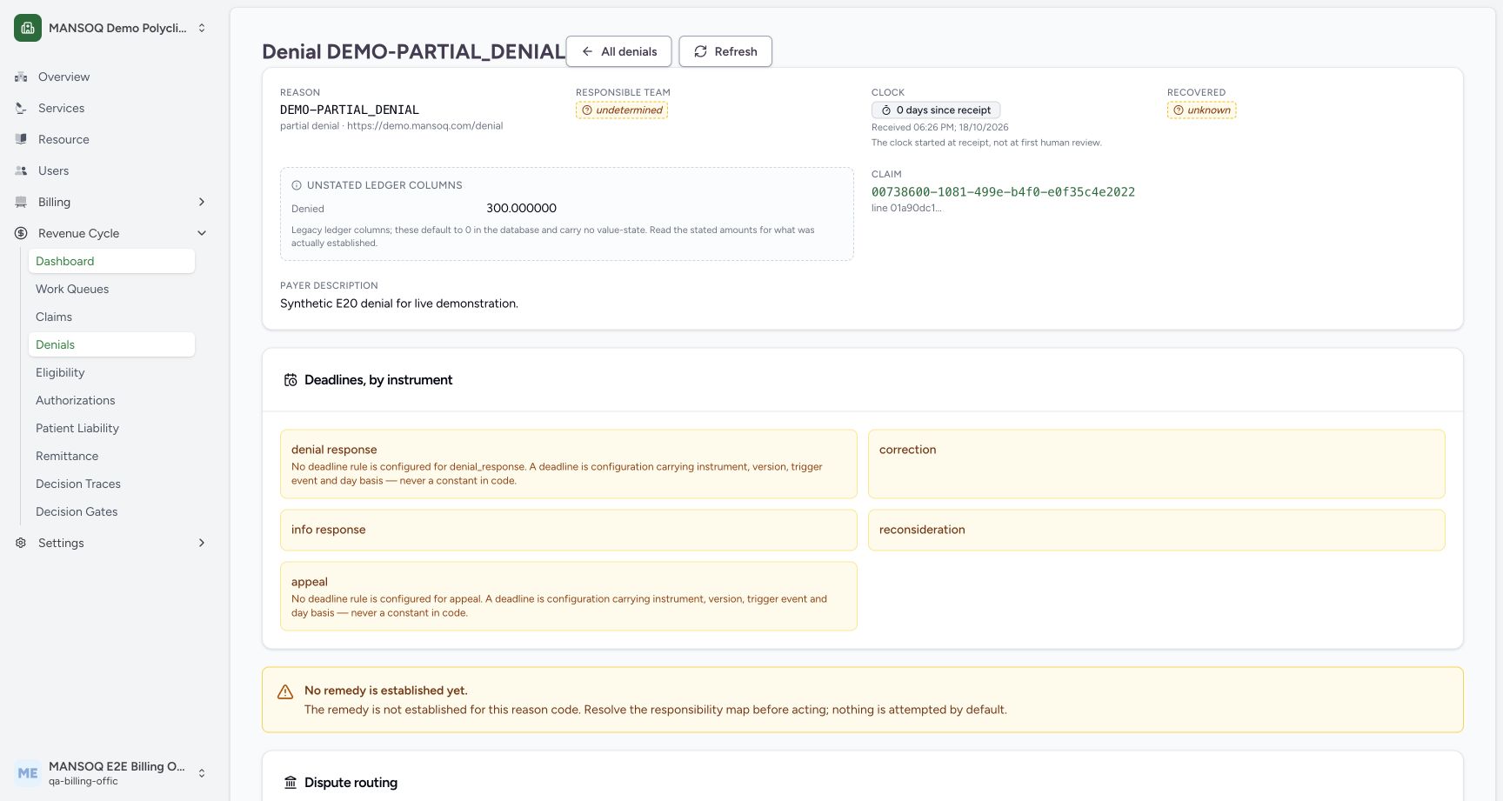Open Authorizations page
Image resolution: width=1503 pixels, height=801 pixels.
pyautogui.click(x=111, y=400)
